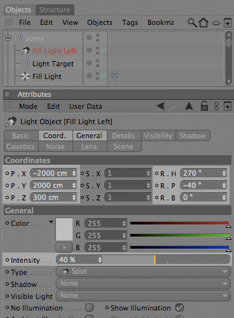Open the light Type dropdown showing Spot
This screenshot has height=318, width=234.
[143, 272]
